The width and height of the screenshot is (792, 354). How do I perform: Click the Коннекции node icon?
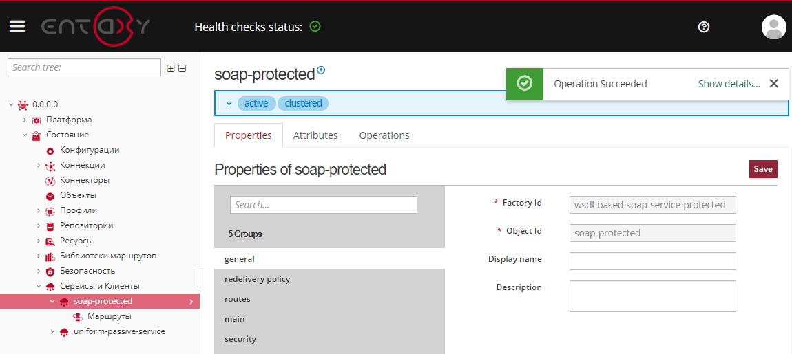pos(50,166)
